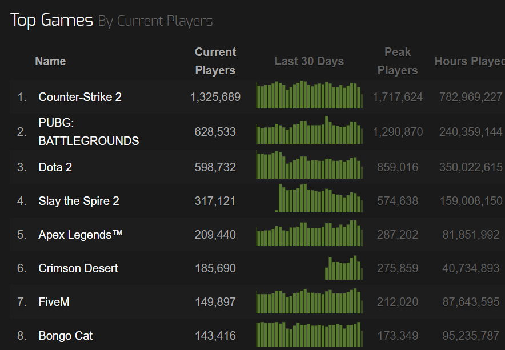
Task: Click the Last 30 Days column header
Action: [x=309, y=61]
